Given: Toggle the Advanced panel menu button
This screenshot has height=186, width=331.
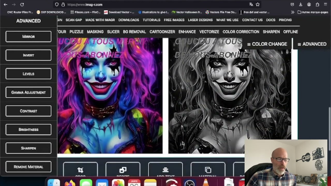Looking at the screenshot, I should click(x=312, y=44).
